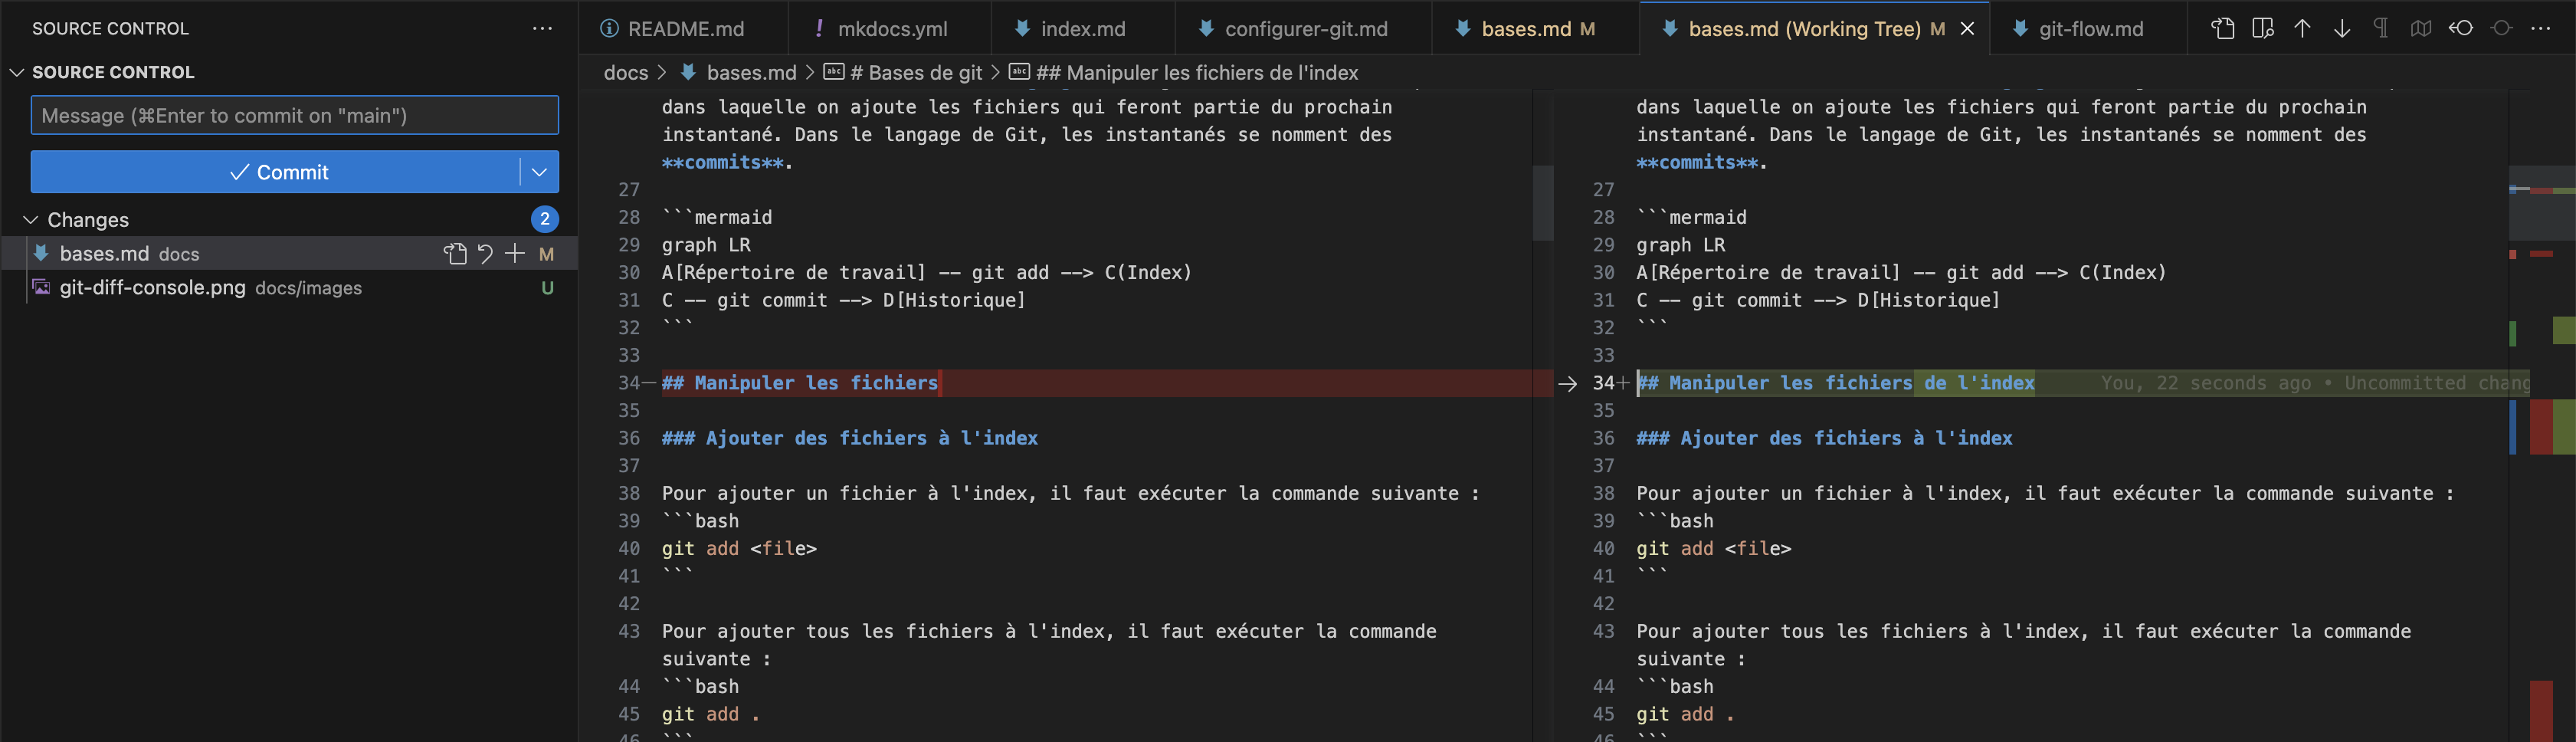Collapse the Changes group chevron
The image size is (2576, 742).
(x=31, y=220)
